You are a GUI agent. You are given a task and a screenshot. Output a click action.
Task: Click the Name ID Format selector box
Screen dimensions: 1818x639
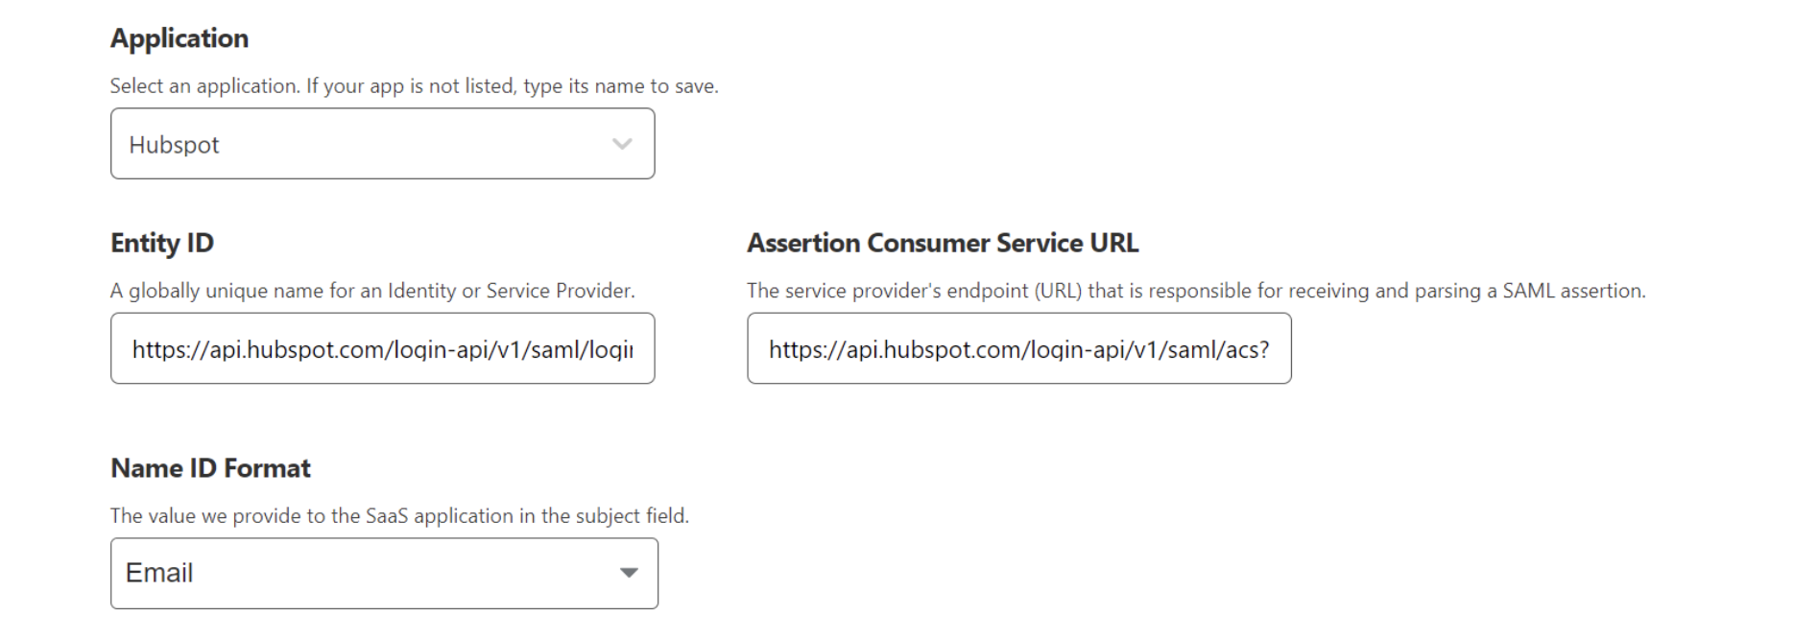[x=383, y=573]
